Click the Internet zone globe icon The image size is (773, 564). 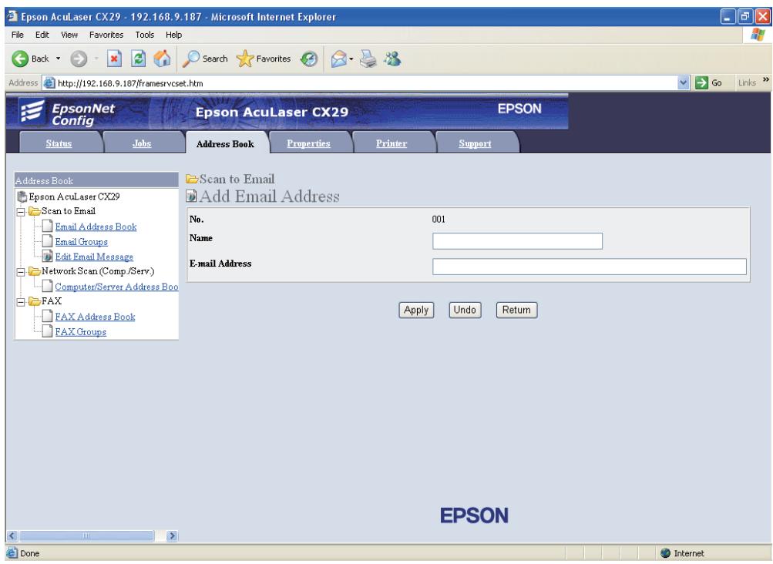(666, 553)
